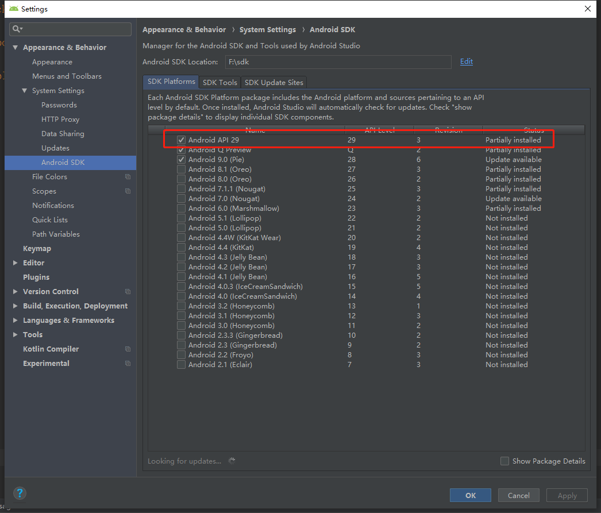Enable Show Package Details
Screen dimensions: 601x513
[504, 461]
